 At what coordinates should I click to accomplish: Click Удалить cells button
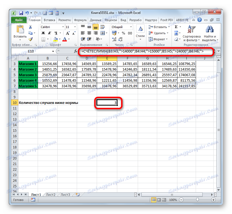point(158,33)
